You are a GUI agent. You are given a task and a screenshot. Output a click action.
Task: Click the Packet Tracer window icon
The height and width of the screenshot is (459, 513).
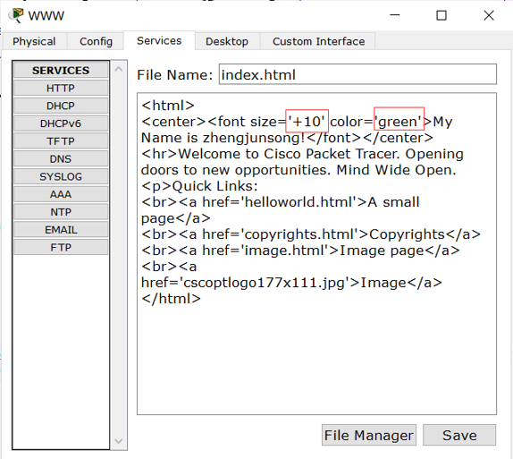click(x=16, y=15)
